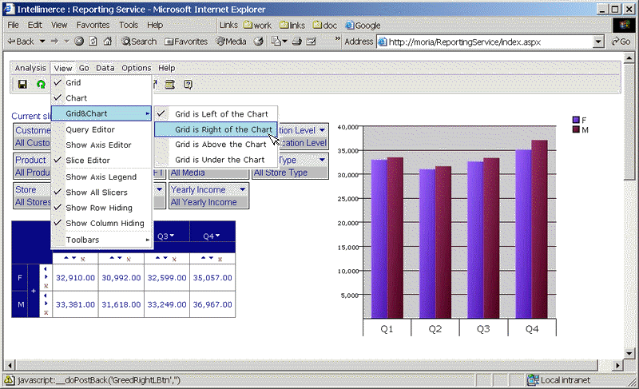Expand rows with the plus icon
Image resolution: width=639 pixels, height=389 pixels.
(34, 291)
